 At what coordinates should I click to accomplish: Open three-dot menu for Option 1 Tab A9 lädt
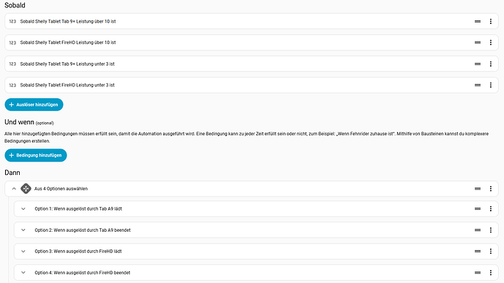tap(491, 208)
